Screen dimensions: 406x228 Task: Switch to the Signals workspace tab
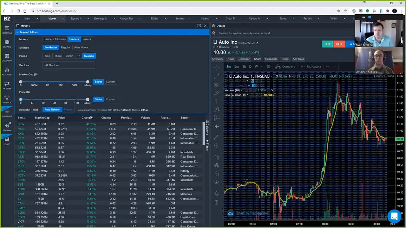[76, 18]
